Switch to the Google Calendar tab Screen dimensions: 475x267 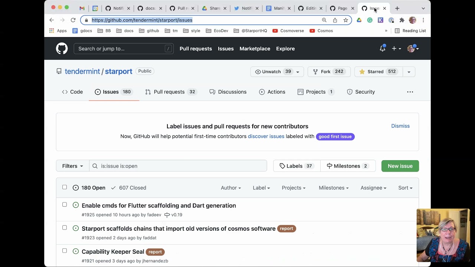(95, 8)
